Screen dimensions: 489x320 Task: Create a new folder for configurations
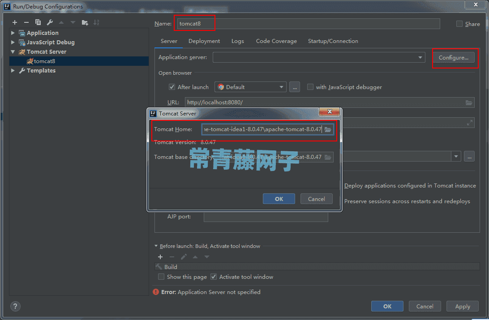click(x=85, y=22)
